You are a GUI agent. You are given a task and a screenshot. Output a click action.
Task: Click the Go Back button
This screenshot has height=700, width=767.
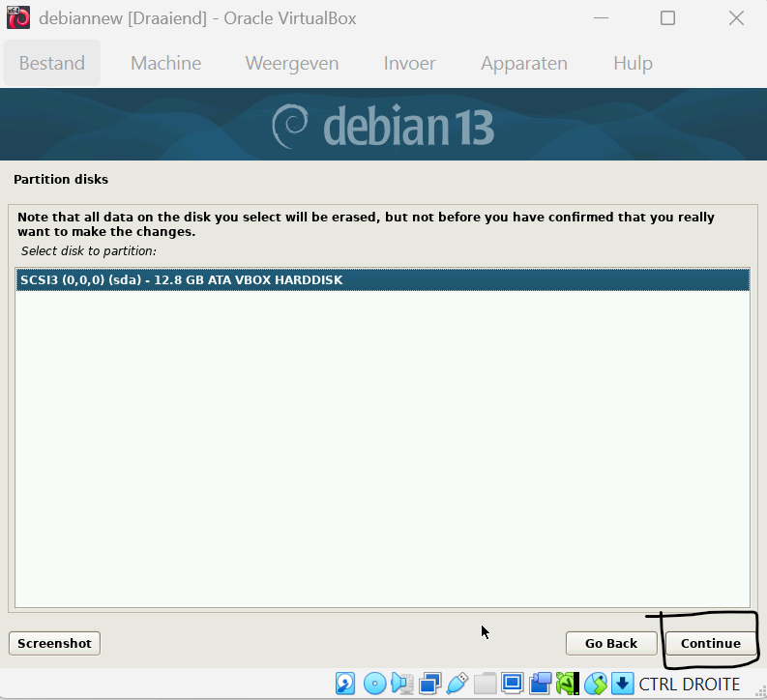coord(611,643)
